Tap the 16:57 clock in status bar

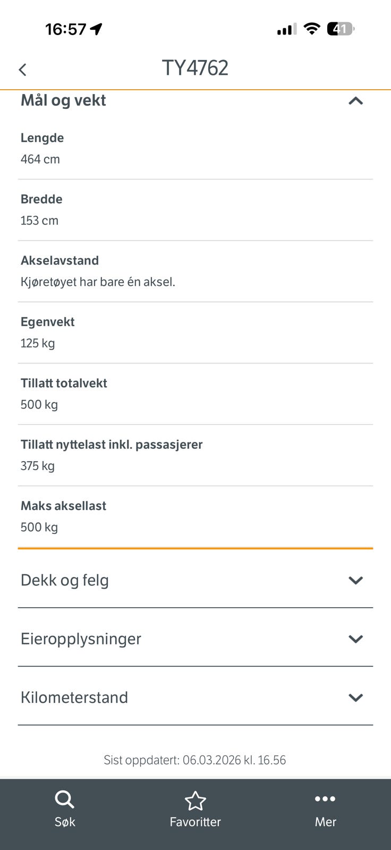pyautogui.click(x=65, y=29)
